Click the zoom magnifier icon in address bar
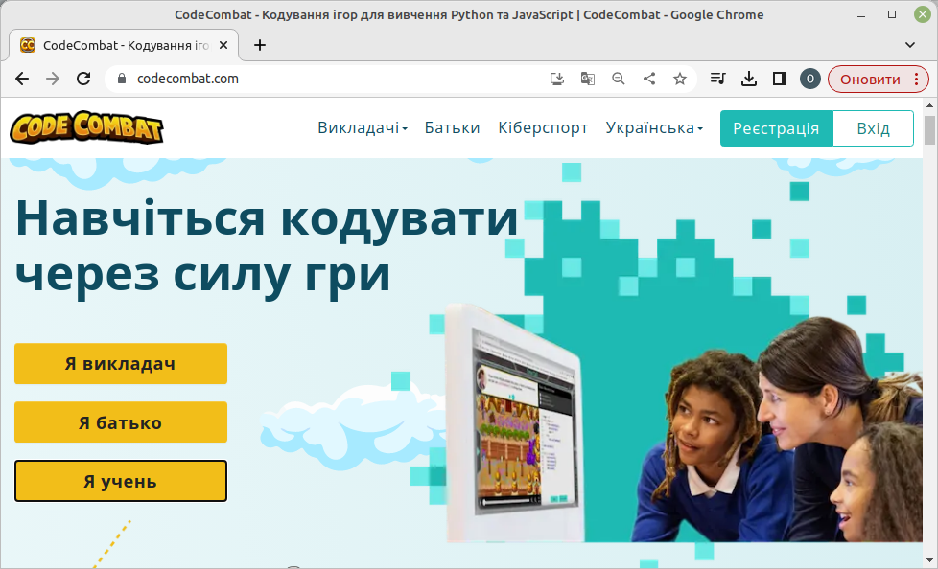The height and width of the screenshot is (569, 938). click(x=619, y=79)
